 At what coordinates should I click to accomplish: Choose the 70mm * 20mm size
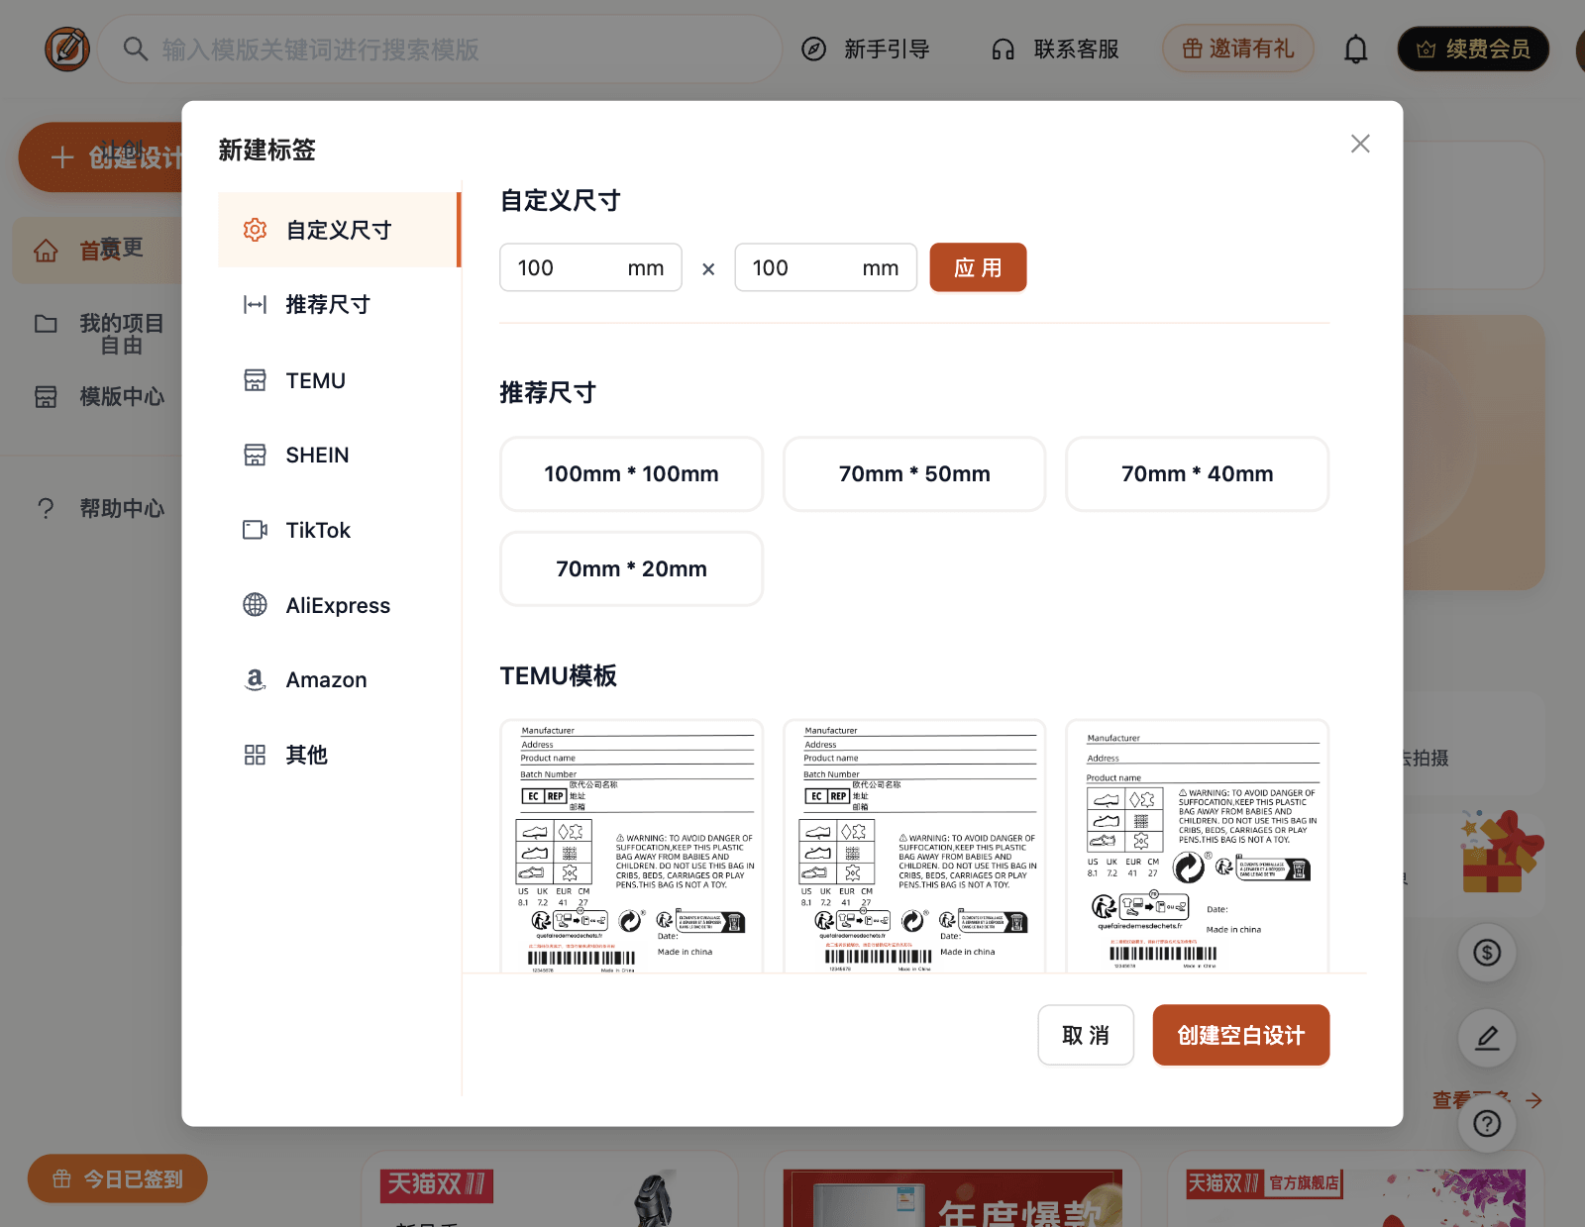[631, 568]
